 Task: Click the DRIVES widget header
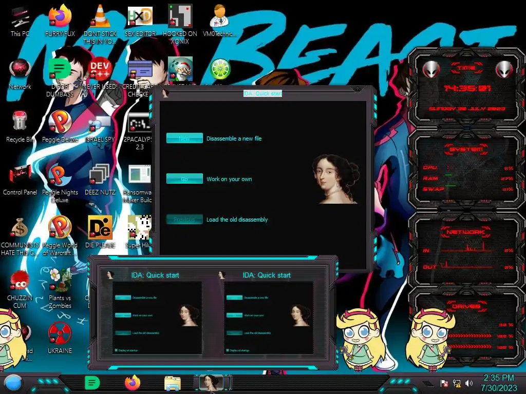pos(466,306)
